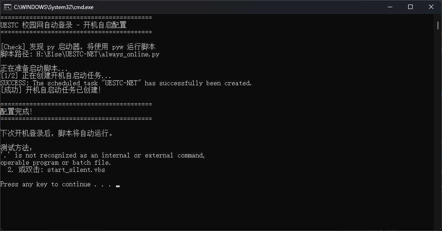Click the start_silent.vbs file name text

coord(76,170)
